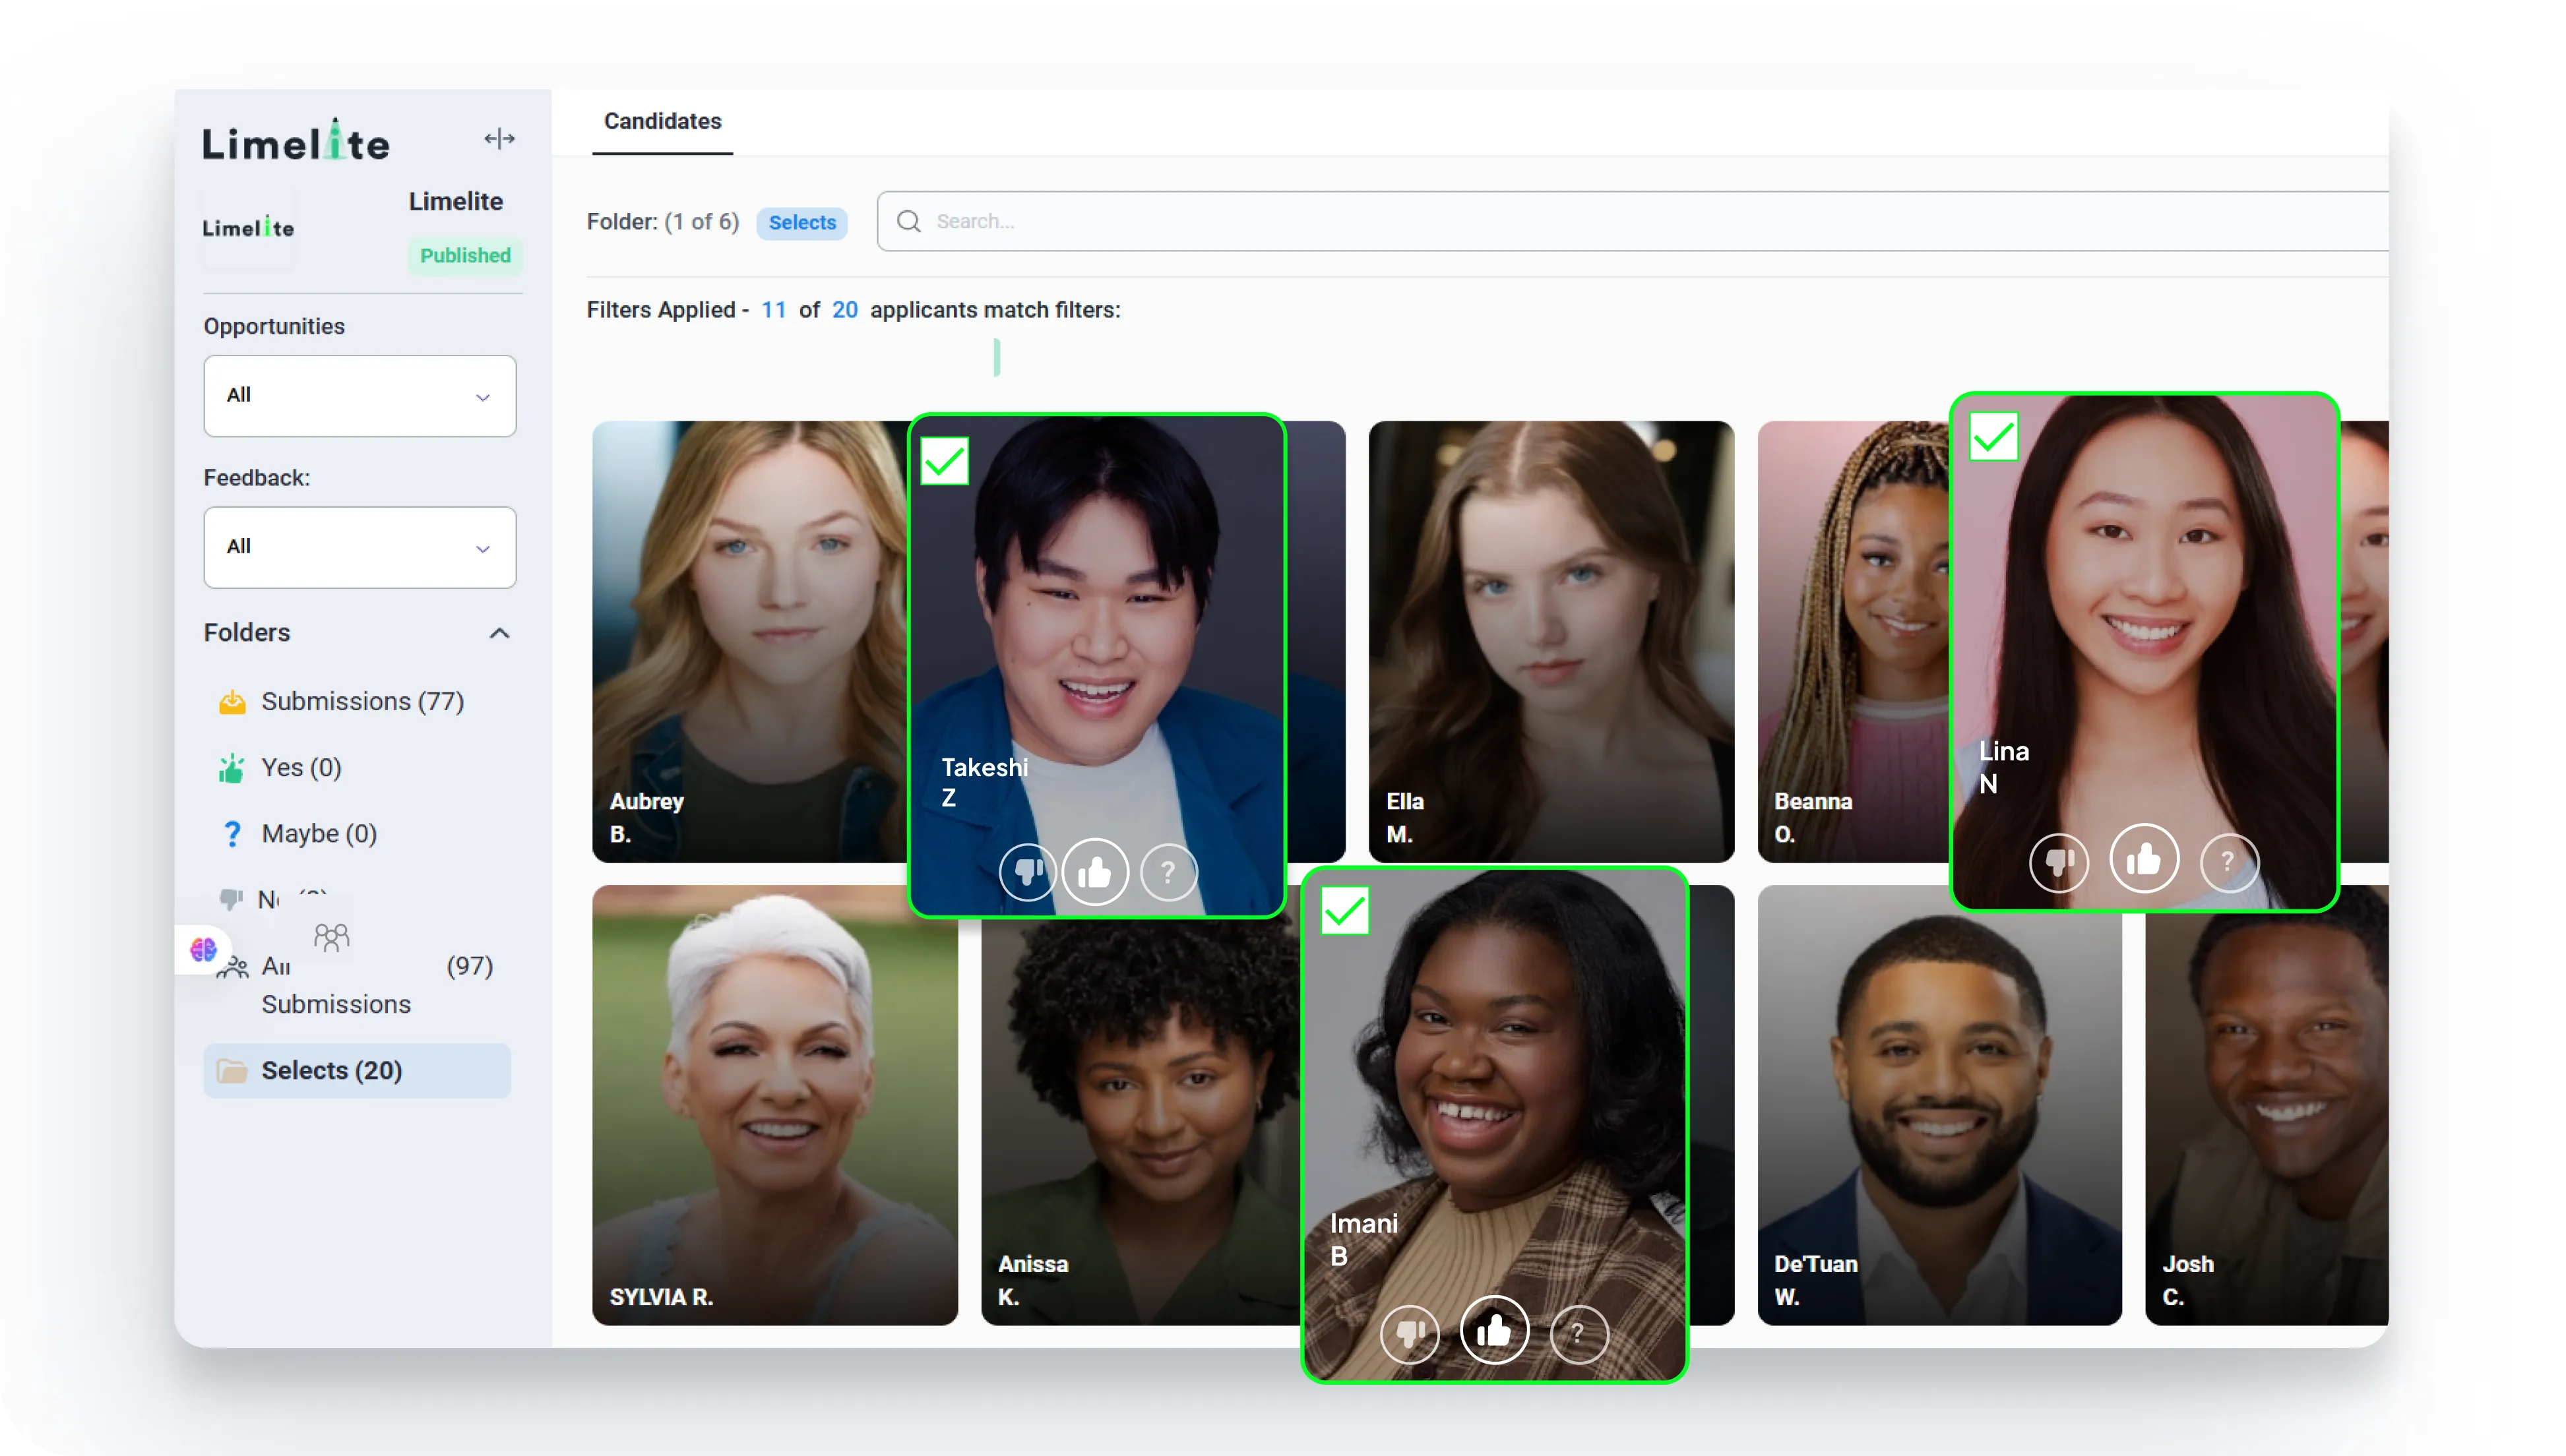Give Takeshi Z a thumbs-up
Image resolution: width=2566 pixels, height=1456 pixels.
[1095, 872]
